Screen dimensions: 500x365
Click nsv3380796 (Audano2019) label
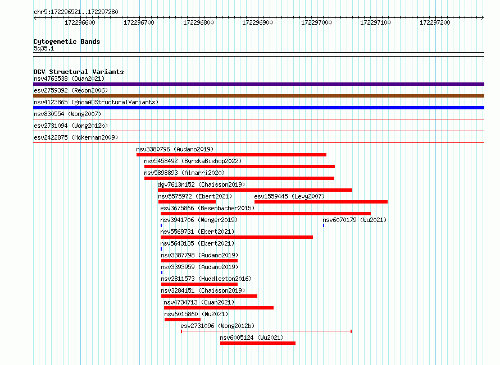(x=175, y=149)
